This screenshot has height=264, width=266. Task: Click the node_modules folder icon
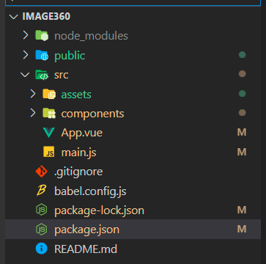tap(42, 35)
